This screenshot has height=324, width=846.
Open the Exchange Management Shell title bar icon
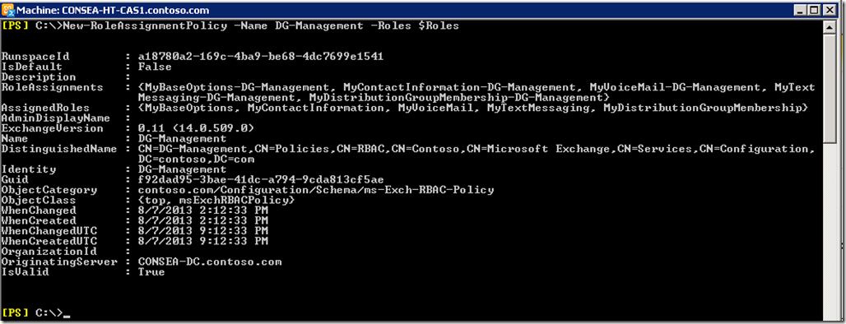8,10
